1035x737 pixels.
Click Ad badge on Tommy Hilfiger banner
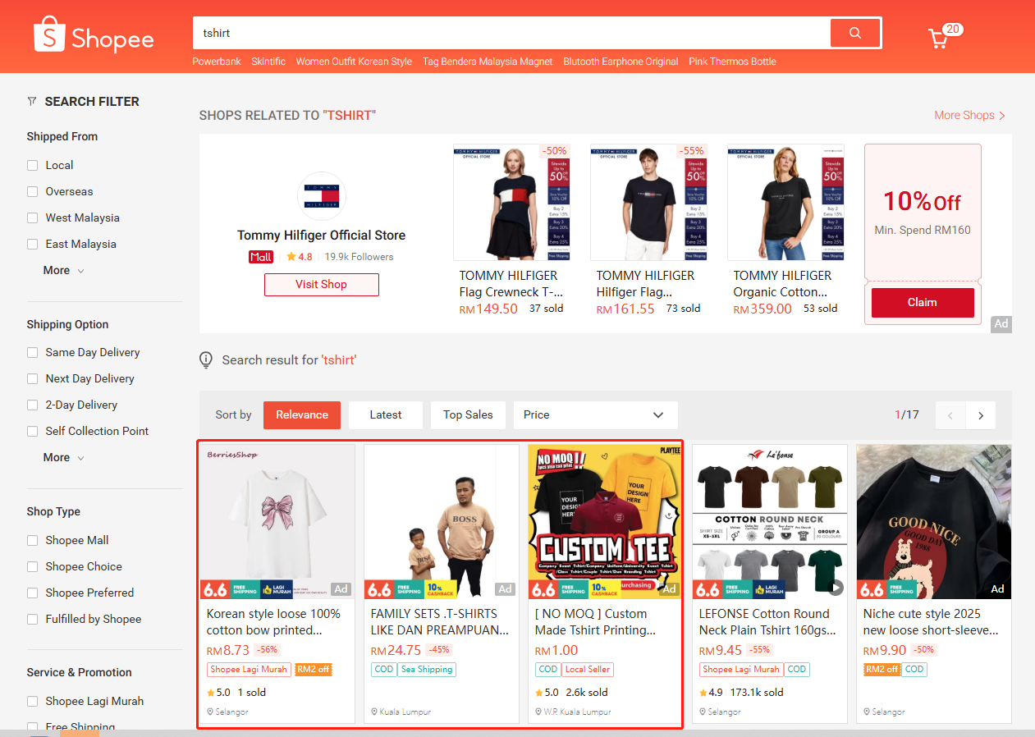coord(1001,323)
